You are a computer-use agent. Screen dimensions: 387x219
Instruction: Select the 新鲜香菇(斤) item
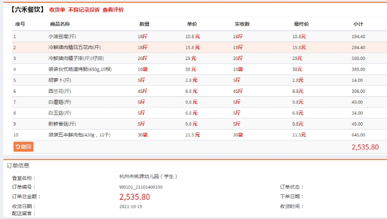point(62,124)
